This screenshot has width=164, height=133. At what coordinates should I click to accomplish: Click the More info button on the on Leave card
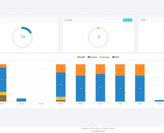point(128,20)
